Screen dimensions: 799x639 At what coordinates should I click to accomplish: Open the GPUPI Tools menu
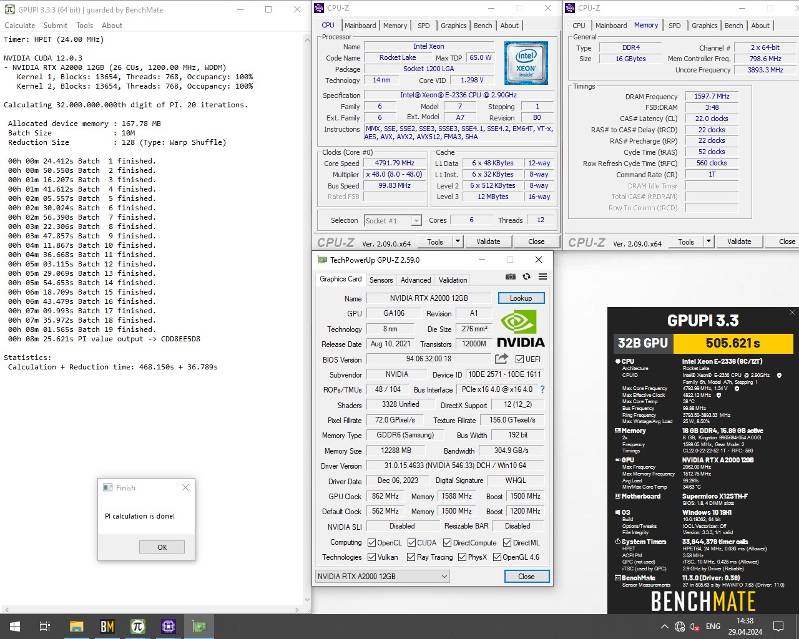click(85, 26)
